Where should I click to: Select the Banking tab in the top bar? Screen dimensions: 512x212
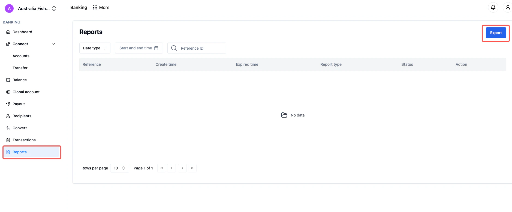point(79,7)
